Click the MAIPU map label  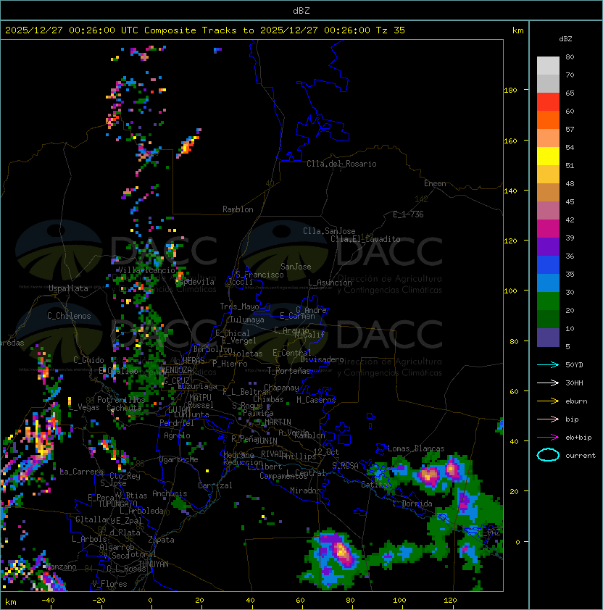click(200, 398)
